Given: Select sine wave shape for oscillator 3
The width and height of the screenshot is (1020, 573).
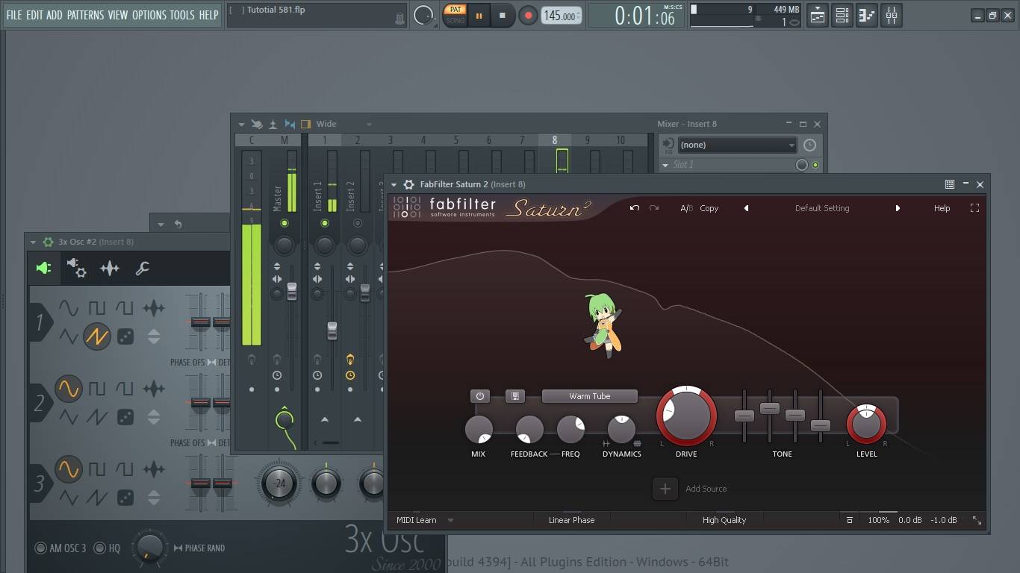Looking at the screenshot, I should pyautogui.click(x=68, y=469).
